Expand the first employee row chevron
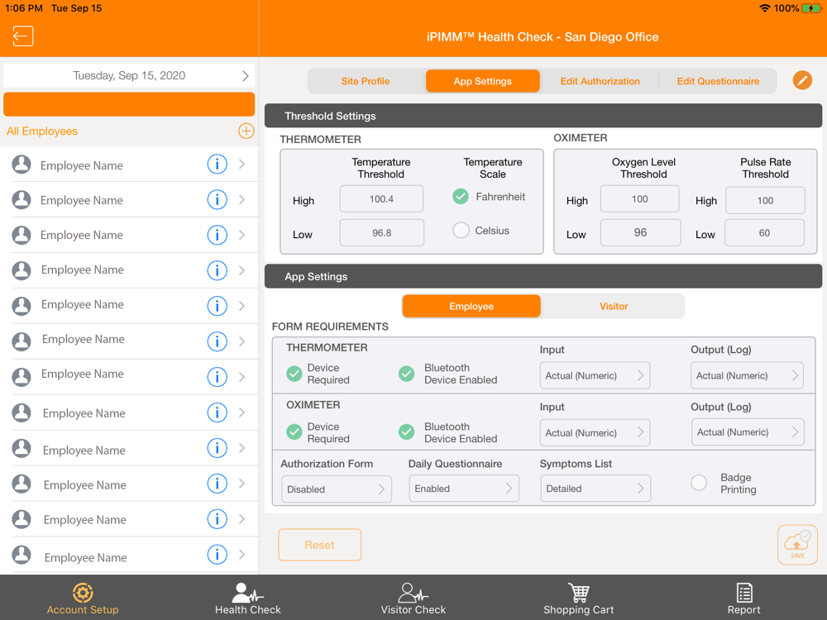 [x=241, y=164]
